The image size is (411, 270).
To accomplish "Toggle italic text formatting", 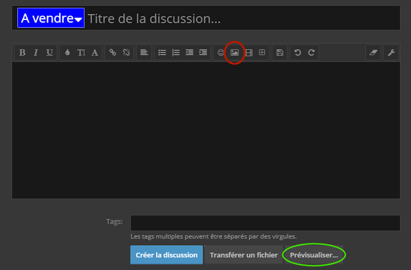I will (x=35, y=52).
